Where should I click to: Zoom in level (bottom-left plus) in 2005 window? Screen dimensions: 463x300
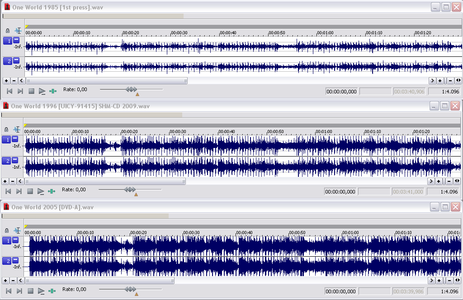click(5, 281)
